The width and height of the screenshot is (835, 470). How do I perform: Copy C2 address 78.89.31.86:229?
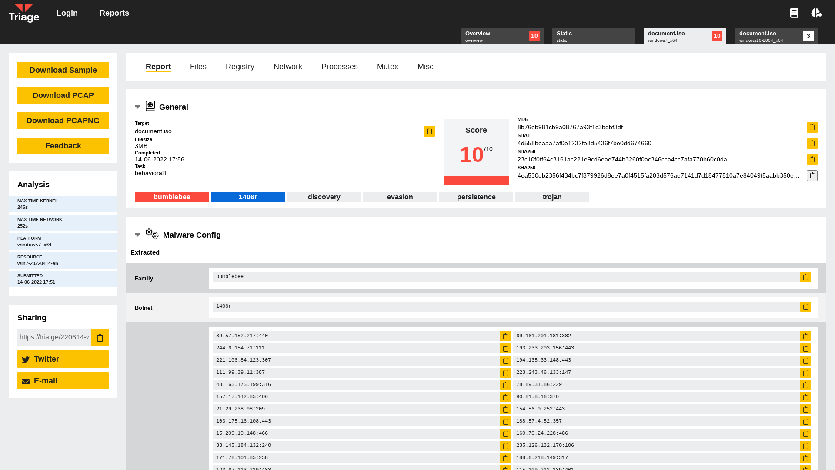click(805, 385)
